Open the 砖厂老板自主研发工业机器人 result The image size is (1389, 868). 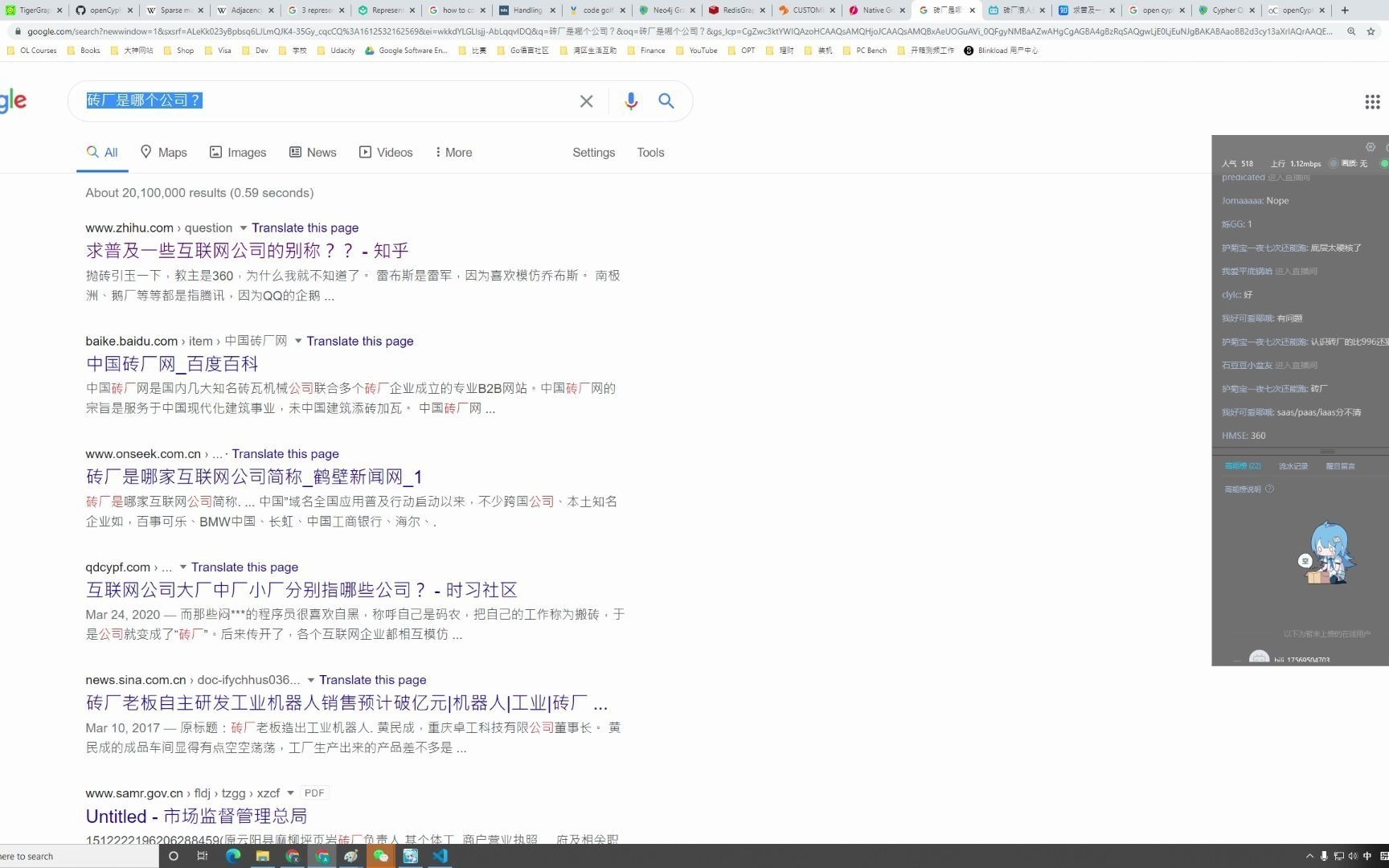[346, 703]
